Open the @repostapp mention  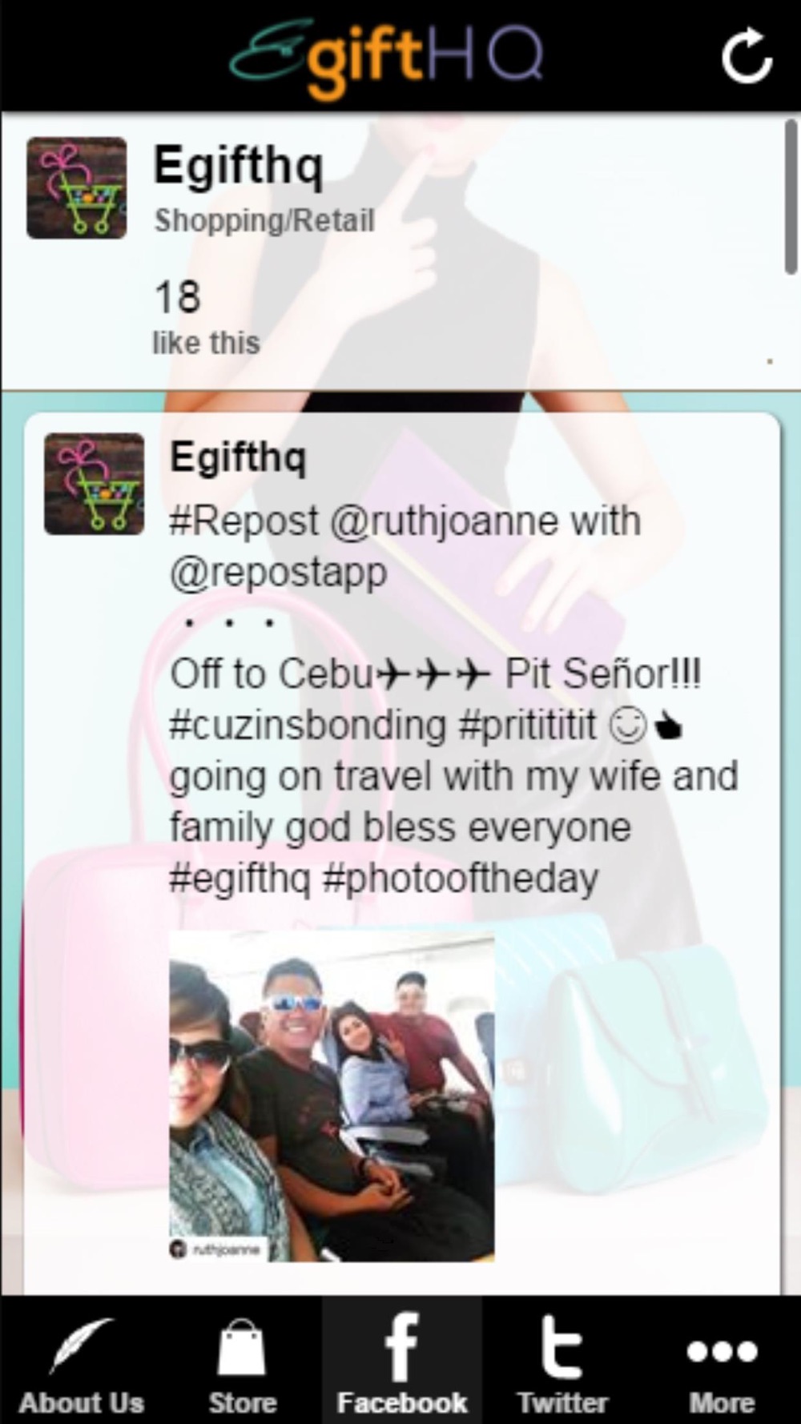coord(278,573)
